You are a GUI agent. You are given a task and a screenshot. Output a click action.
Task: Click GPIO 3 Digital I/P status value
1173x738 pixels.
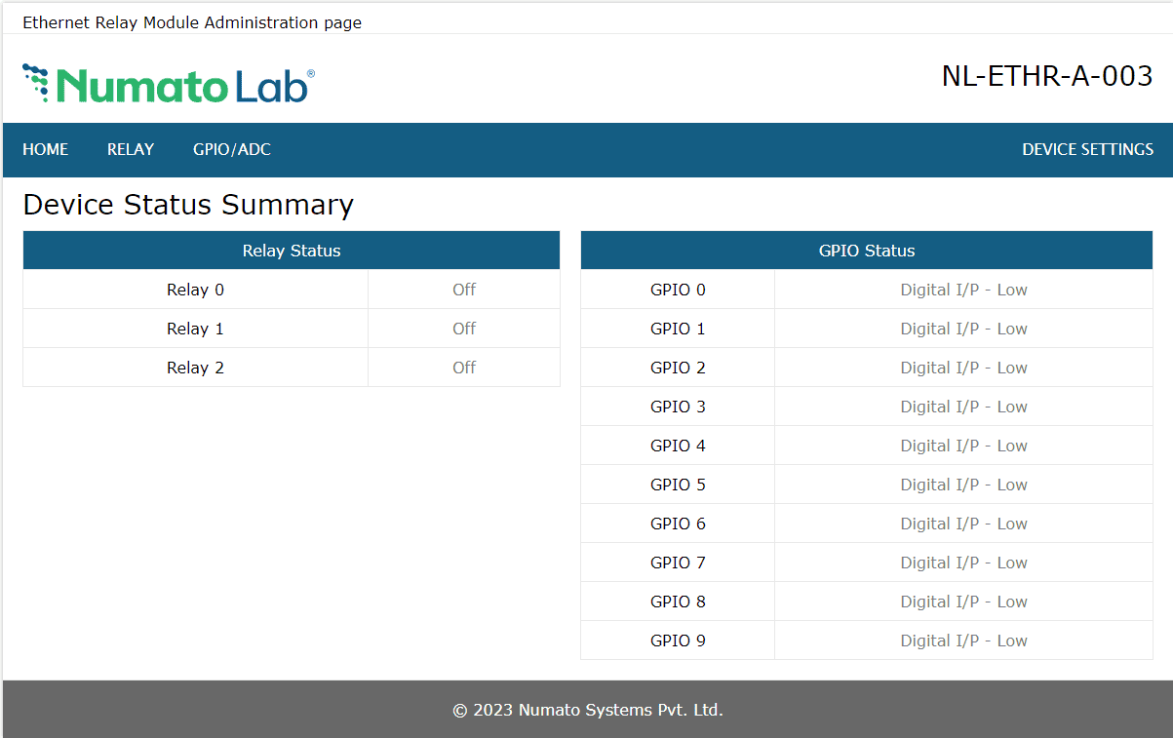(963, 407)
